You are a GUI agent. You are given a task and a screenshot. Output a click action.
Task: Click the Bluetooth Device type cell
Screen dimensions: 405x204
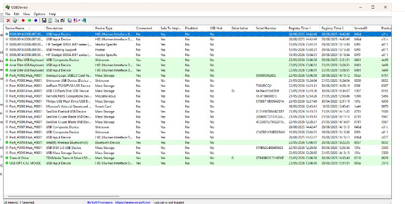[x=106, y=142]
